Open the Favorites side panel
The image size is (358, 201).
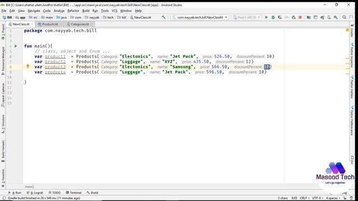click(x=3, y=178)
